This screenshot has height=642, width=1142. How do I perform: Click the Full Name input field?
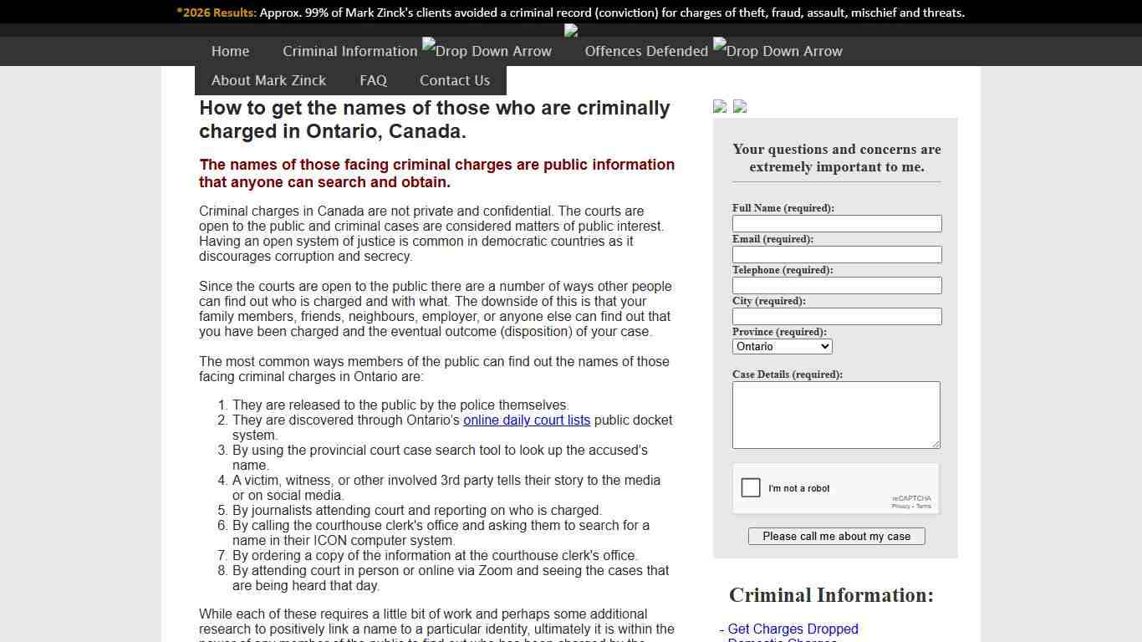[836, 223]
